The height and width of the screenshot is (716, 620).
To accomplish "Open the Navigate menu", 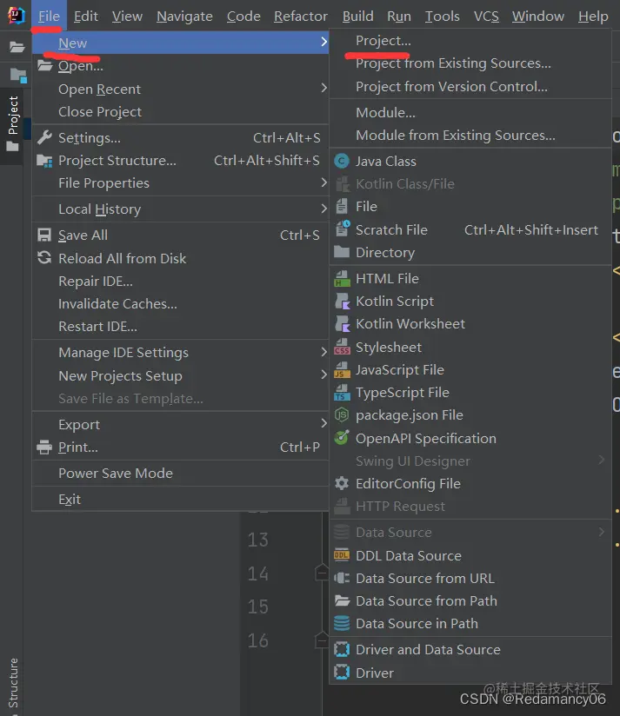I will pos(184,16).
